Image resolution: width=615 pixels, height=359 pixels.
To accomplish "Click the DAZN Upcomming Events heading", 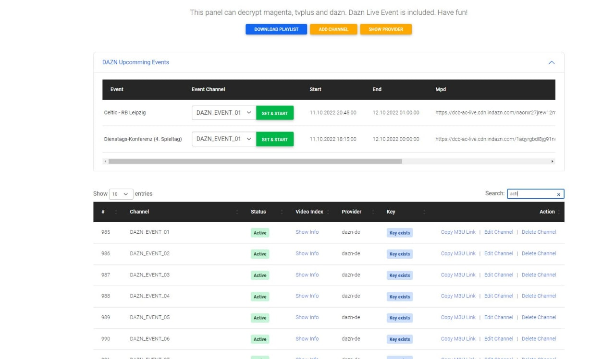I will coord(135,62).
